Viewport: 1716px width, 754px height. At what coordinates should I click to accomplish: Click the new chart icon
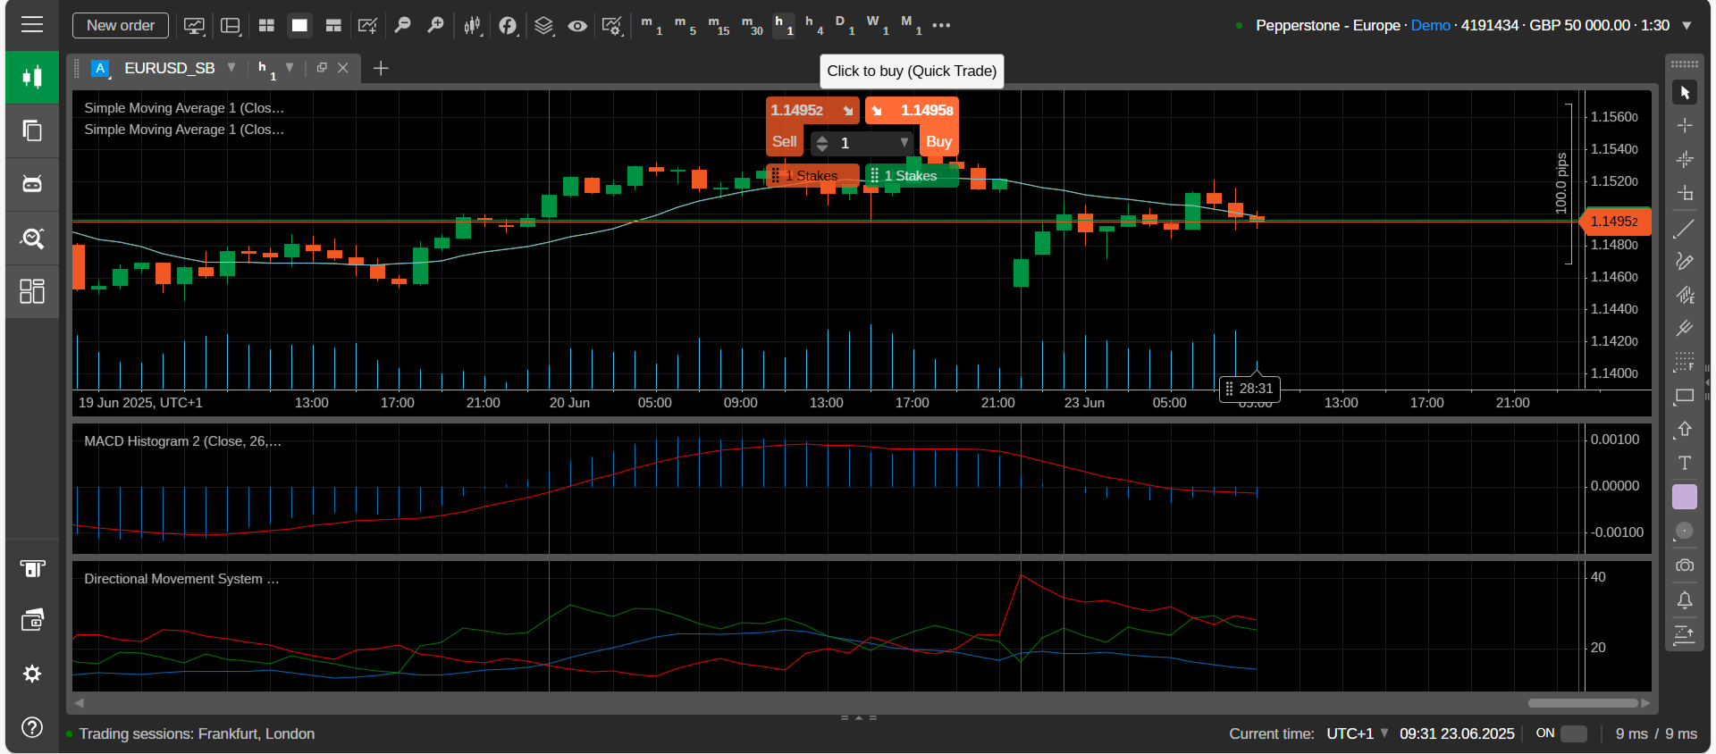point(367,26)
